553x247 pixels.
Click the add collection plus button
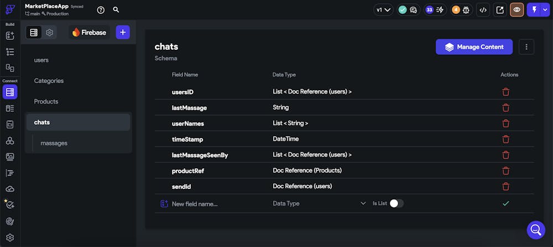pyautogui.click(x=123, y=32)
